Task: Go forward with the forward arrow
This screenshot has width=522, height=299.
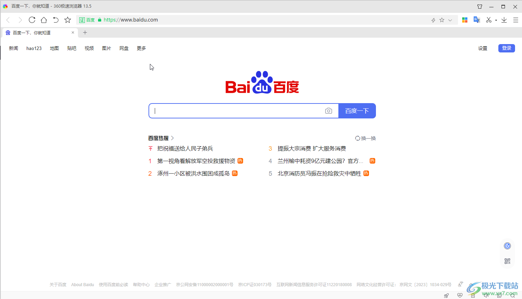Action: coord(20,20)
